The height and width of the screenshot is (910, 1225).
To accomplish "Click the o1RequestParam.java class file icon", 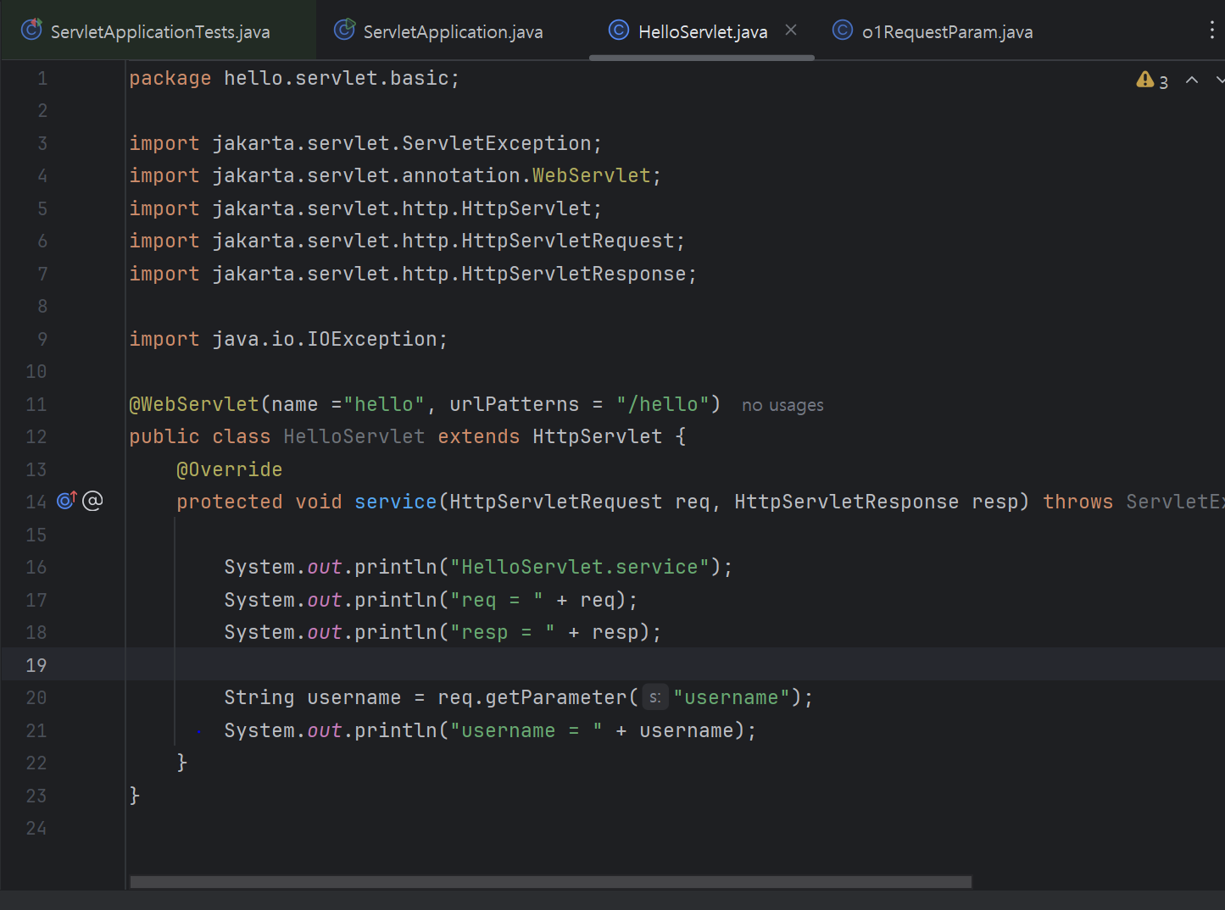I will click(843, 31).
